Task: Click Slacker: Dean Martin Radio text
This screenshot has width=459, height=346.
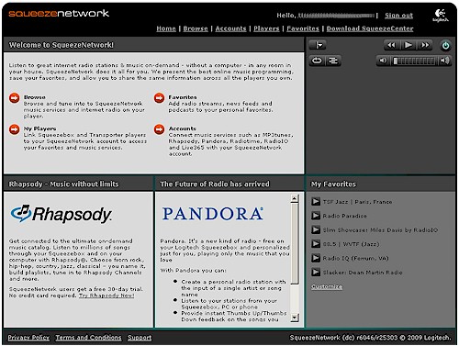Action: pyautogui.click(x=363, y=273)
